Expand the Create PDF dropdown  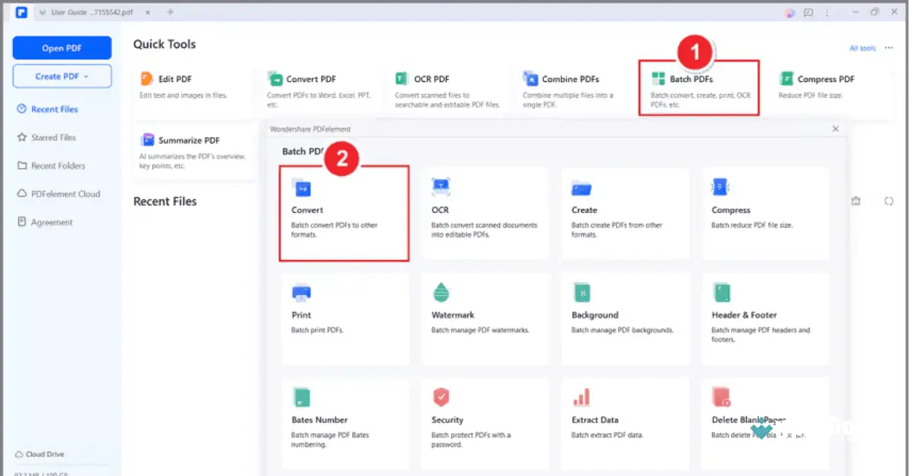coord(61,76)
